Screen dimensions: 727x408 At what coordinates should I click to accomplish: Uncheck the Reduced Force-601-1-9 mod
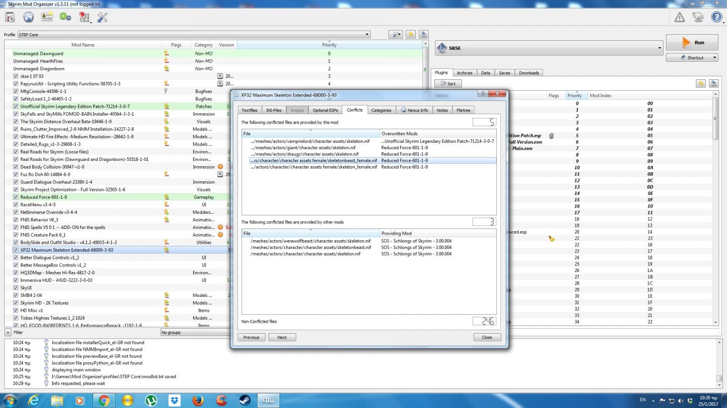click(x=16, y=197)
